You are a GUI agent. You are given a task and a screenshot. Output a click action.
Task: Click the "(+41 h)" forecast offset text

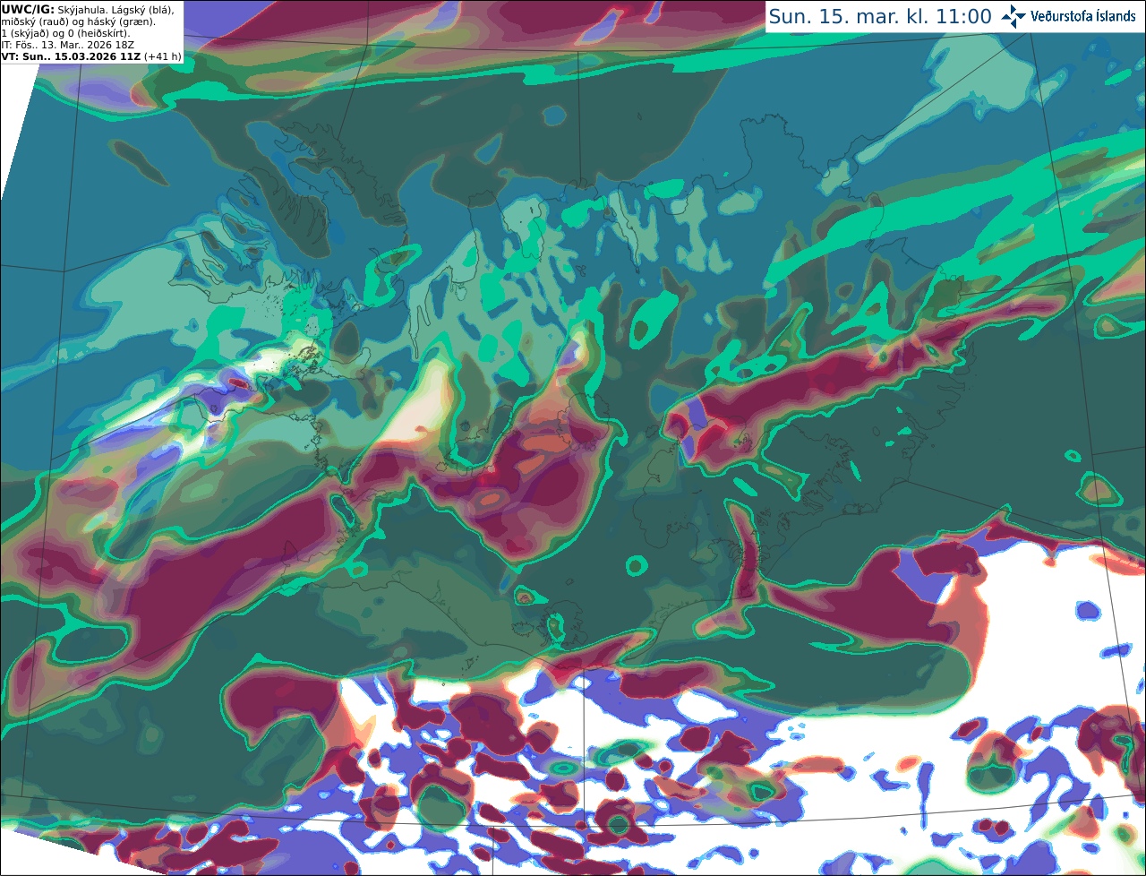click(162, 56)
